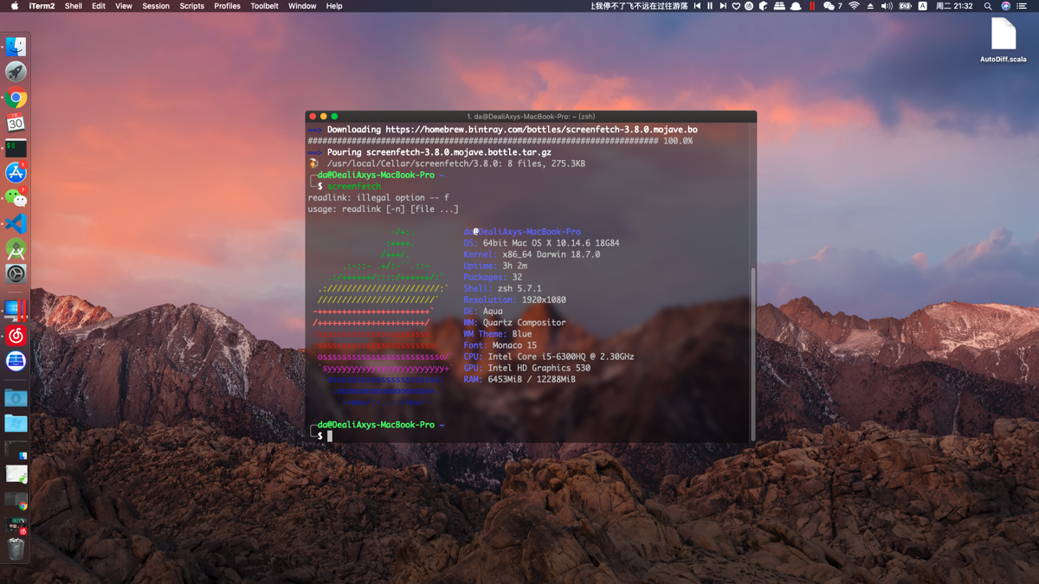Click the 'Shell: zsh 5.7.1' line
Viewport: 1039px width, 584px height.
502,289
